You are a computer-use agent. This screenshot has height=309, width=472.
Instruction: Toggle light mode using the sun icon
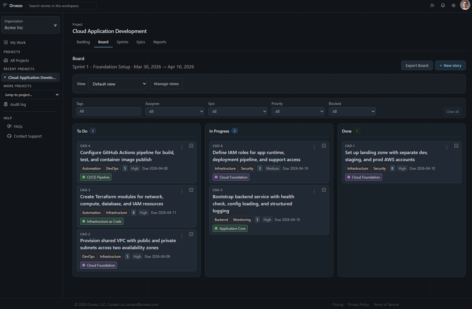pos(453,5)
